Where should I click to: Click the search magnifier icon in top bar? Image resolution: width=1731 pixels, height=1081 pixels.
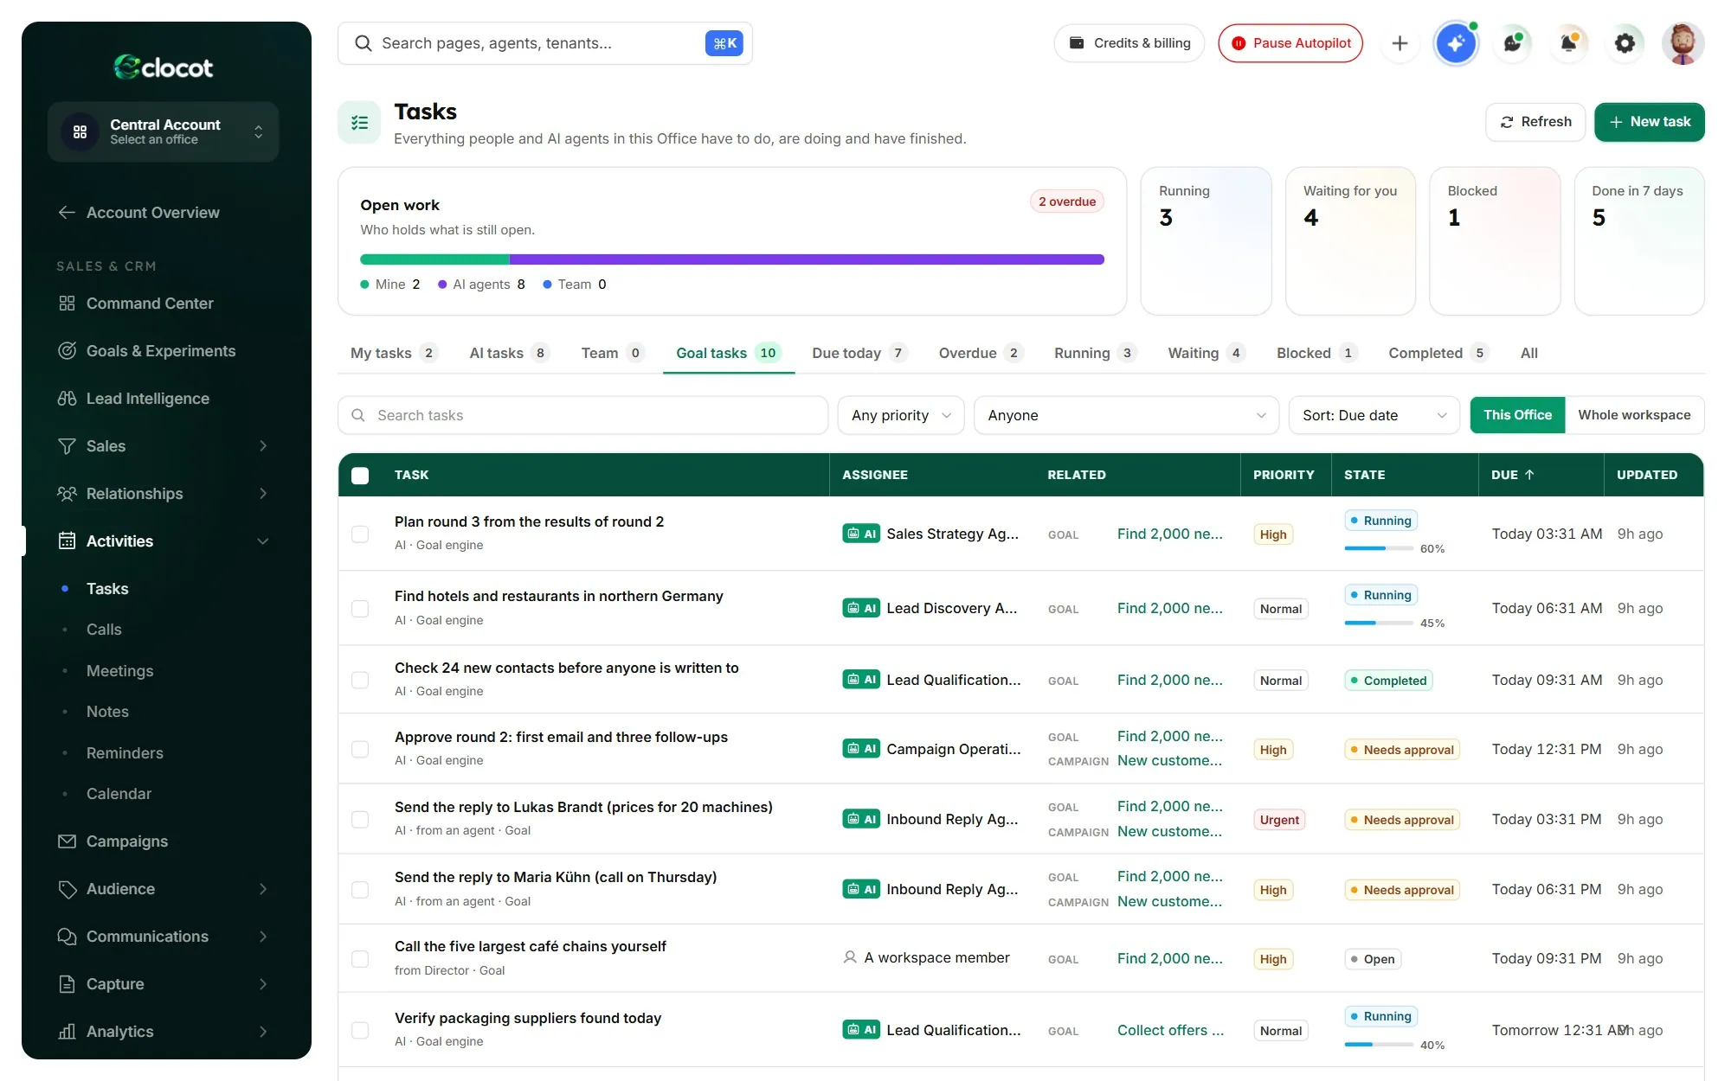(364, 43)
